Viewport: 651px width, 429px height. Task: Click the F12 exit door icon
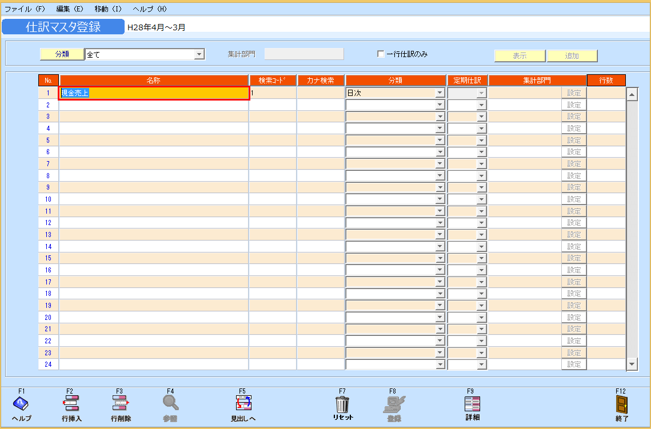point(622,404)
